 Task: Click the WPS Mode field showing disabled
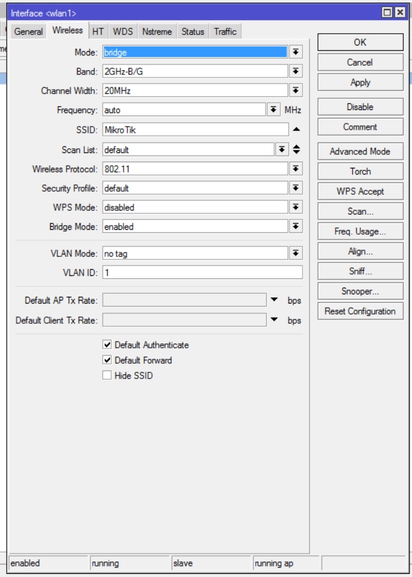click(x=195, y=207)
